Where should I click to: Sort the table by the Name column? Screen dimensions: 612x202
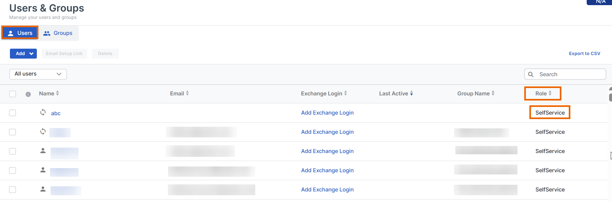[57, 93]
